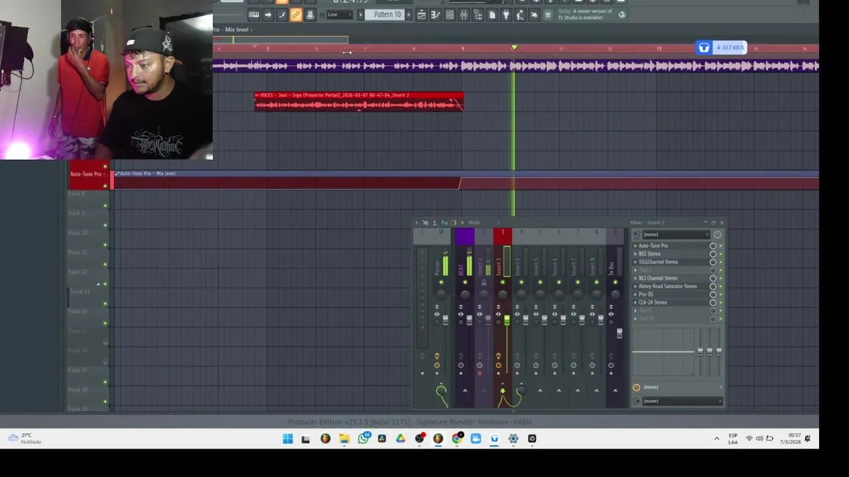Expand SSLGChannel Stereo slot menu arrow

pyautogui.click(x=635, y=262)
